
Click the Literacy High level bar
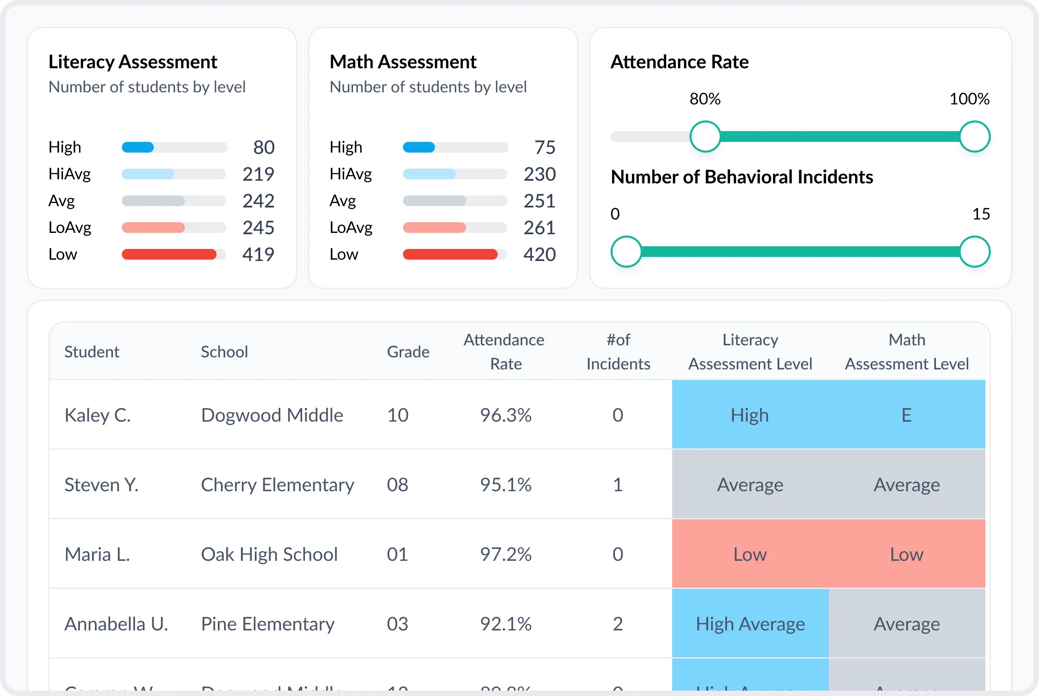click(174, 147)
